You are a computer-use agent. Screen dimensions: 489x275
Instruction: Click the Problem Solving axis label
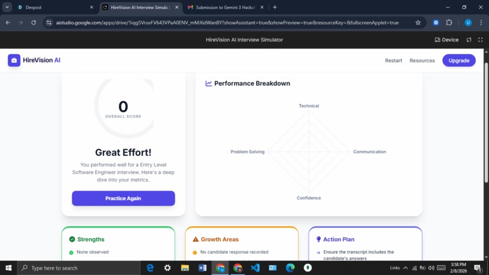[x=248, y=152]
